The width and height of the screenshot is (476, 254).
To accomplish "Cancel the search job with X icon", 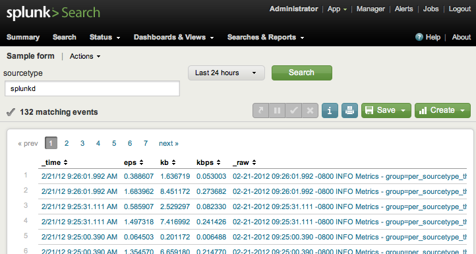I will (x=310, y=110).
